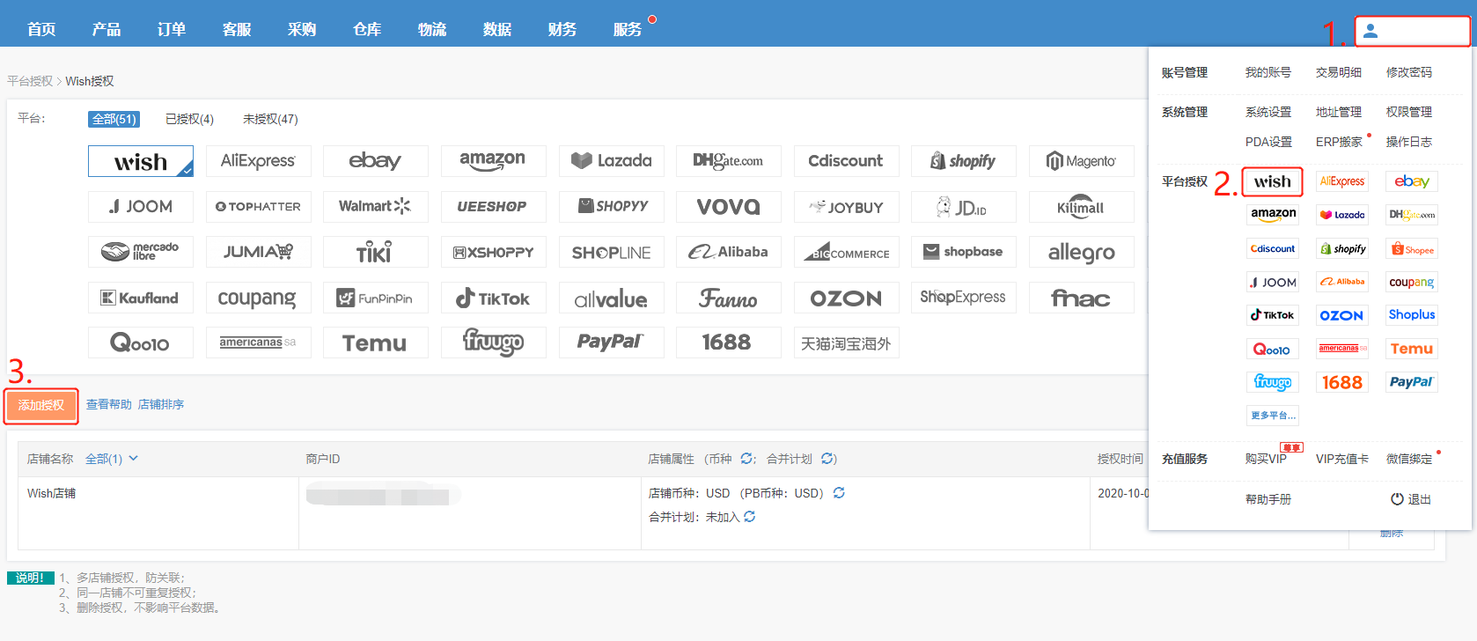
Task: Select the JUMIA platform tile
Action: [258, 252]
